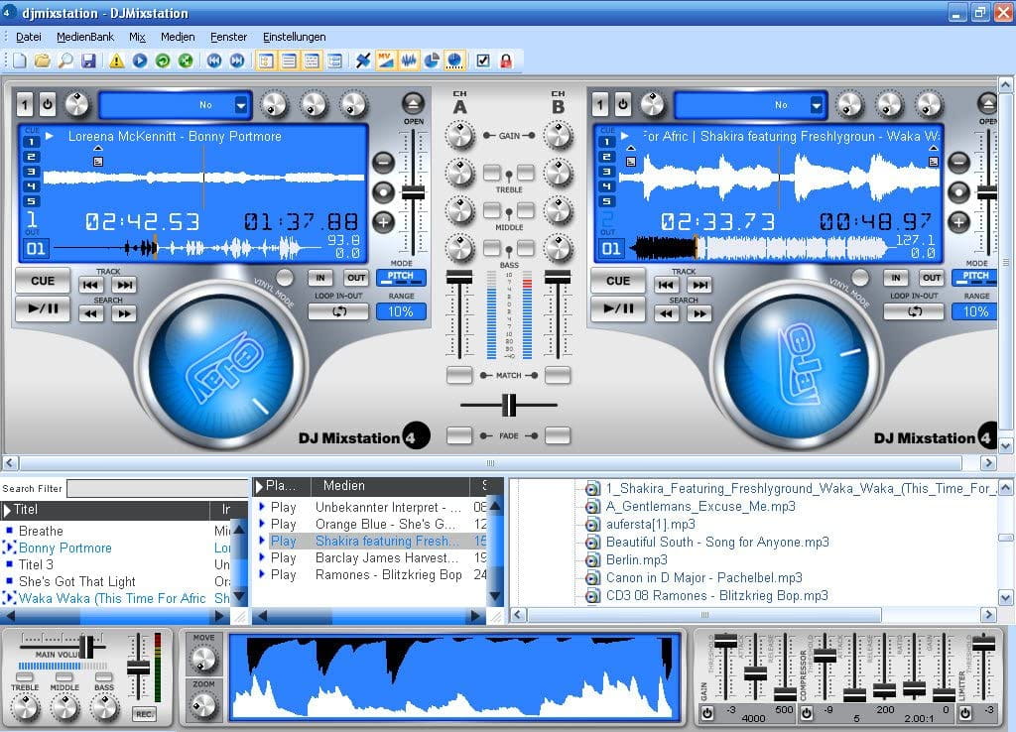Click the checkbox icon in the toolbar

click(x=481, y=60)
